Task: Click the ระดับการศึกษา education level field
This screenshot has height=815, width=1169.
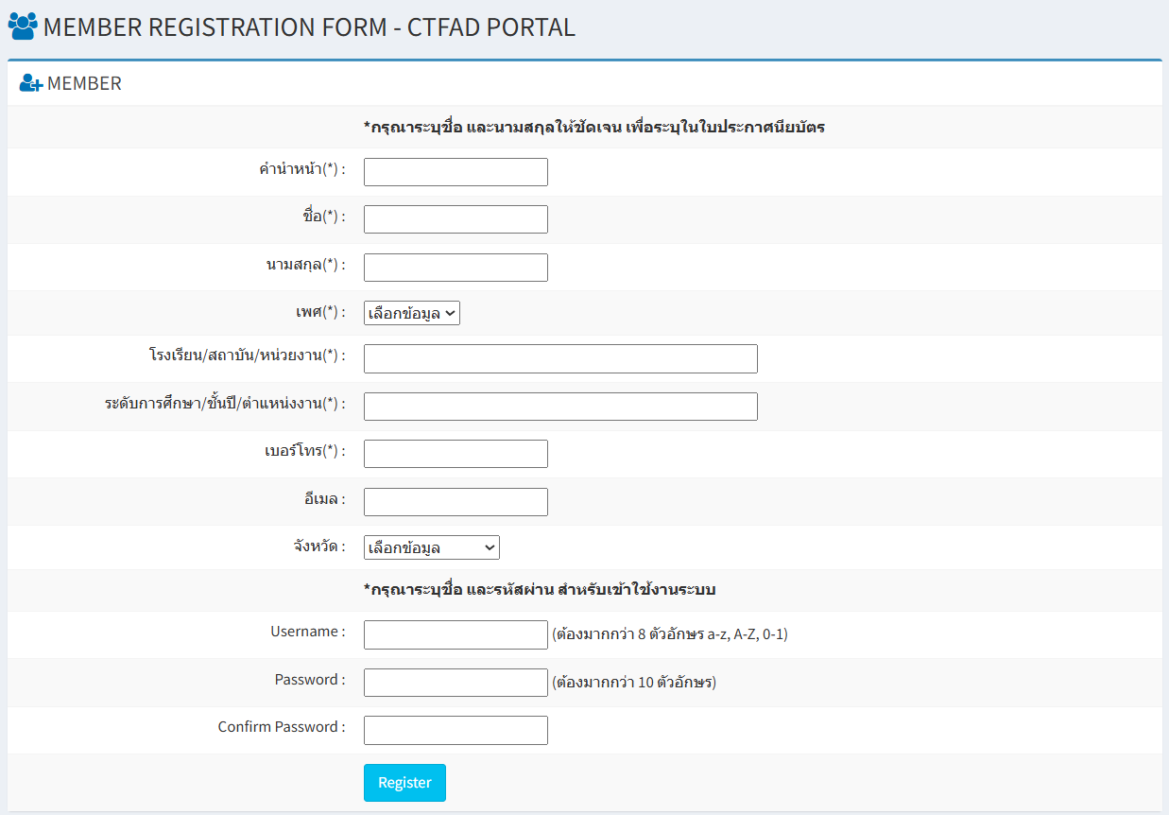Action: [x=559, y=406]
